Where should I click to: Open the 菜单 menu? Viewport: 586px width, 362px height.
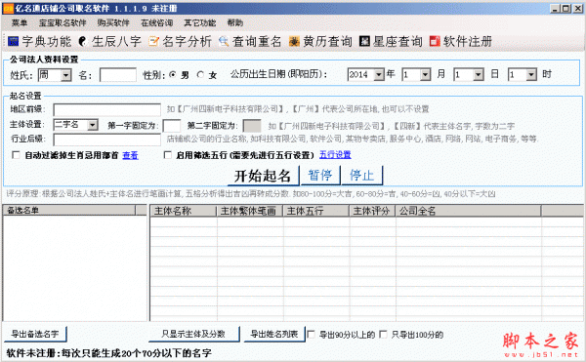pos(20,23)
